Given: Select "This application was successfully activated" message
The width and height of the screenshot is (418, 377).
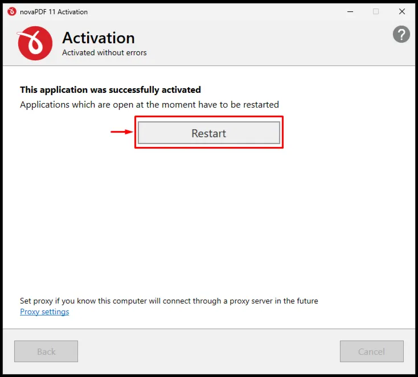Looking at the screenshot, I should coord(110,90).
